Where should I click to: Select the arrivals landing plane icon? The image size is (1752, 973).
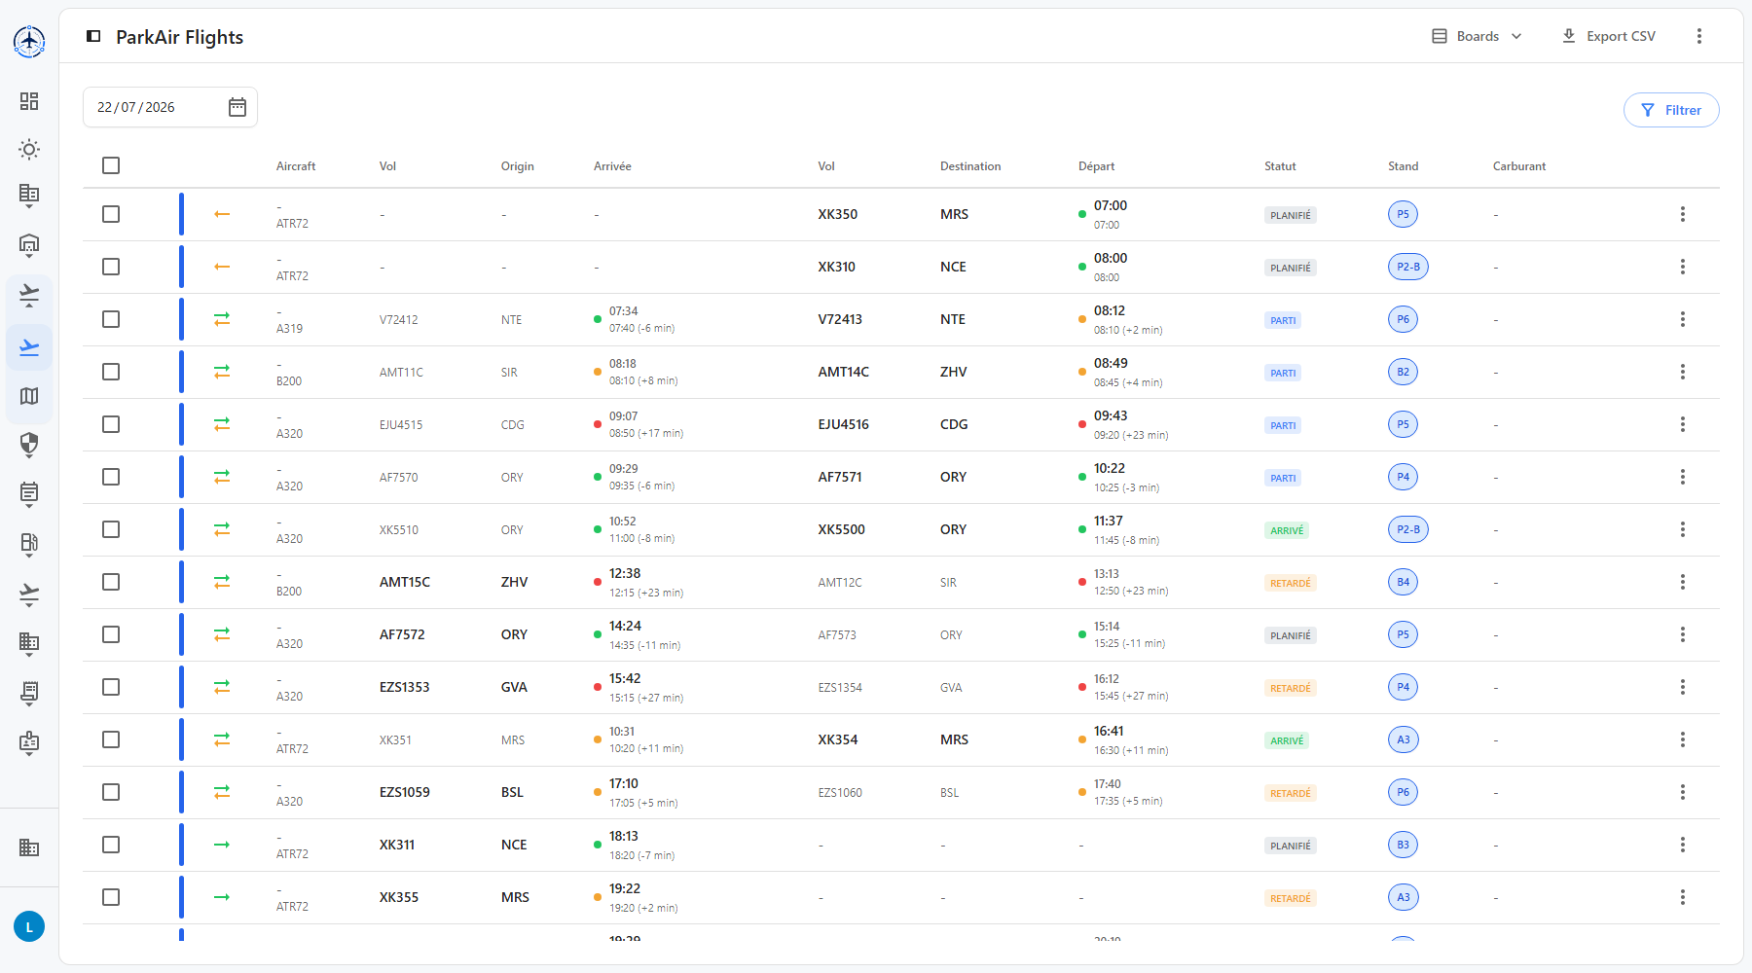click(x=29, y=347)
